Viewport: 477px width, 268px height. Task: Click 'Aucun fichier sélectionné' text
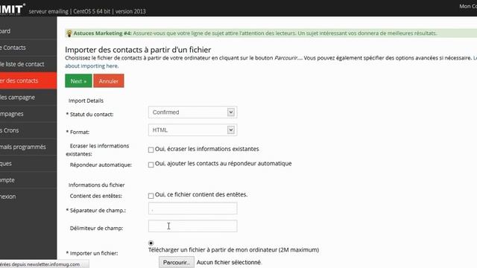(x=229, y=262)
